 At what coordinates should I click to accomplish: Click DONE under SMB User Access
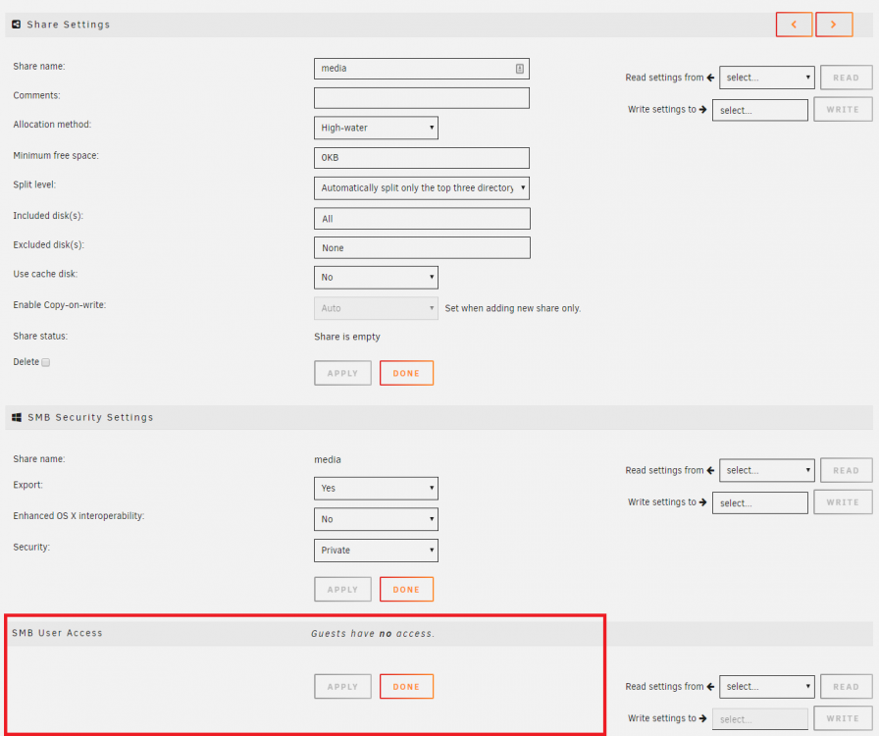tap(406, 687)
